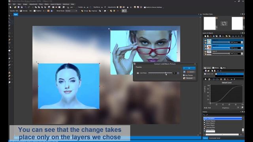The image size is (253, 142).
Task: Switch to the Curves tab
Action: pyautogui.click(x=208, y=68)
